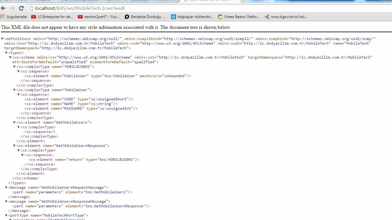
Task: Collapse the definitions root node
Action: (2, 39)
